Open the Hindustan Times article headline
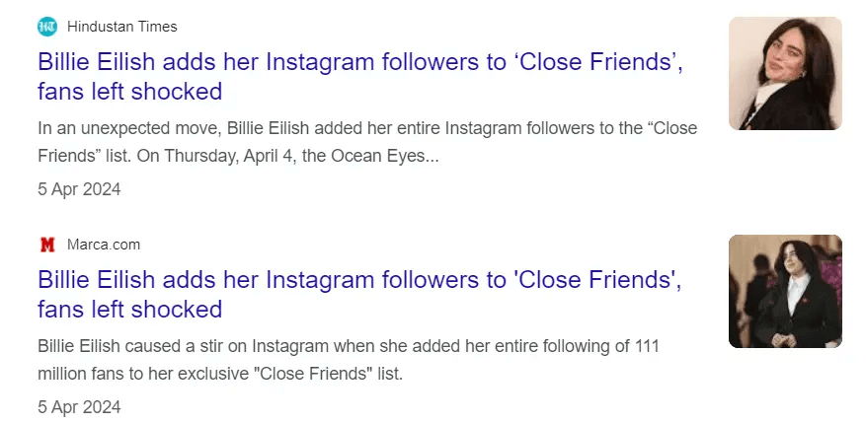Viewport: 866px width, 423px height. point(360,63)
